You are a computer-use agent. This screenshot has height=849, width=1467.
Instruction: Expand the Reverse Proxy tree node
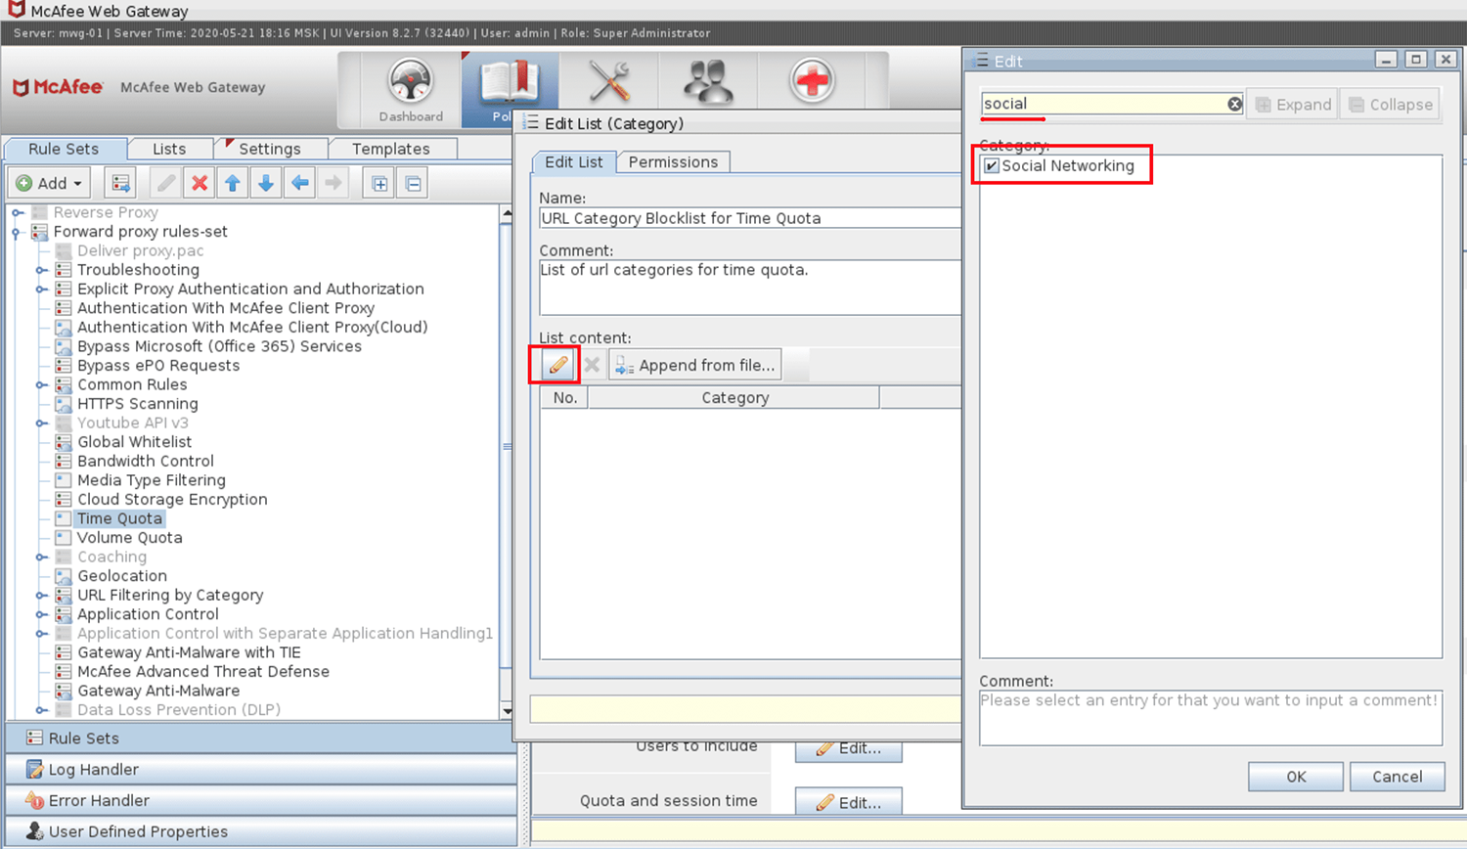18,212
